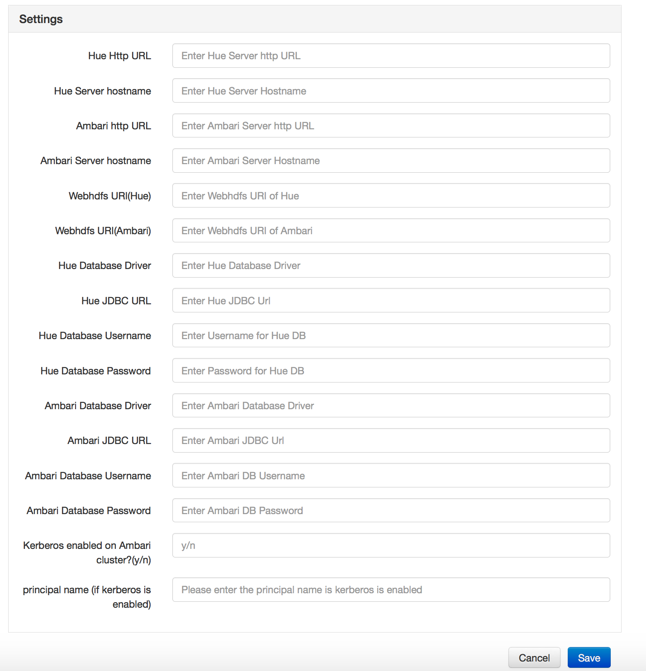
Task: Click the Settings panel header
Action: [x=41, y=19]
